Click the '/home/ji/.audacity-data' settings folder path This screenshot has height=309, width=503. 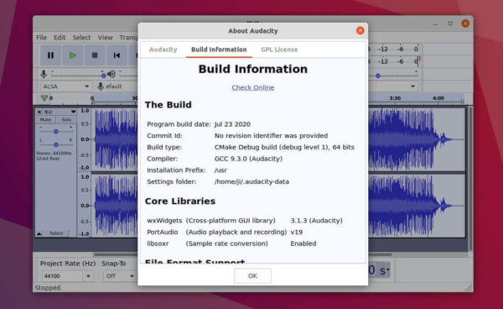click(251, 182)
